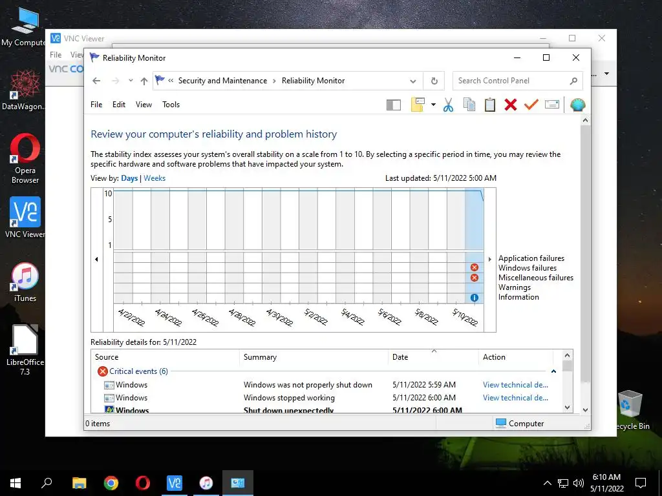This screenshot has height=496, width=662.
Task: Go back using the navigation back arrow
Action: pyautogui.click(x=96, y=81)
